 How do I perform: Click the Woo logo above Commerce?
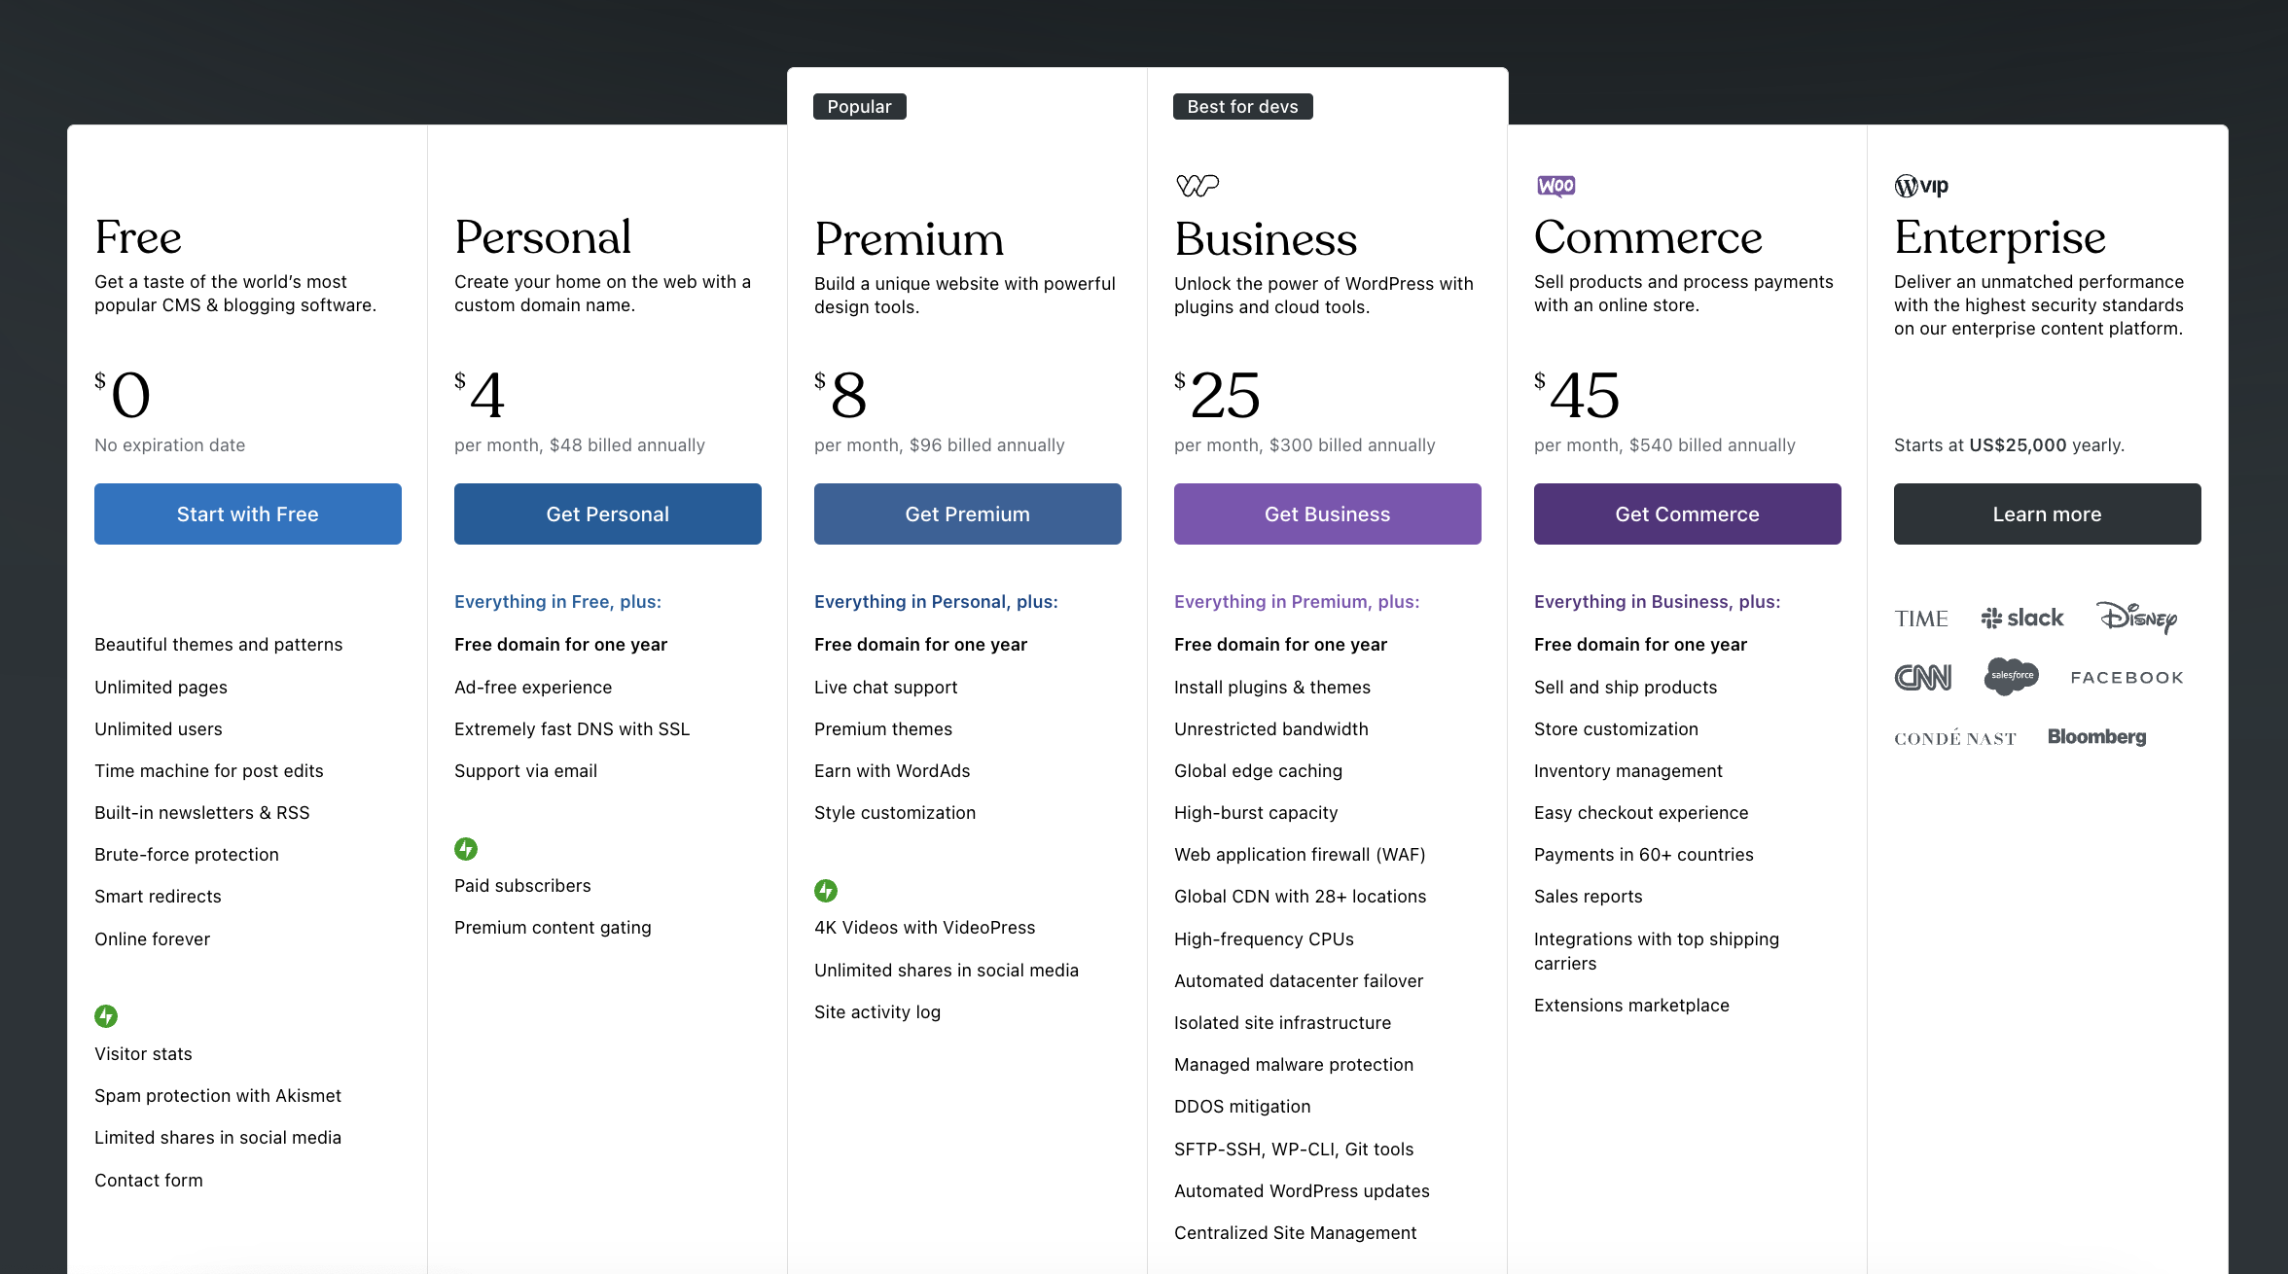1555,186
